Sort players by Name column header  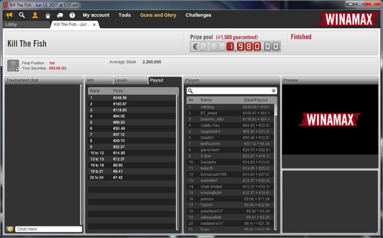pos(206,100)
